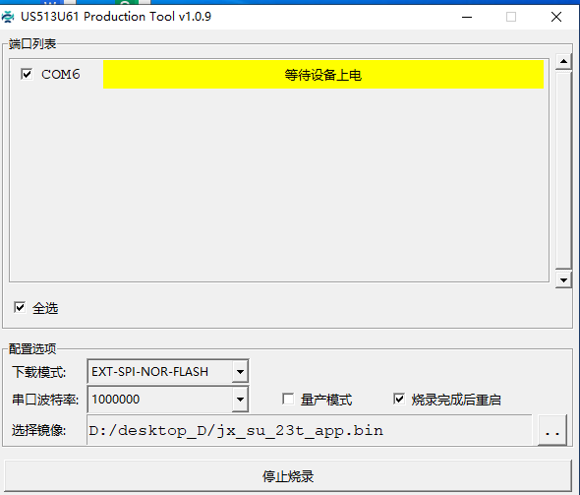Uncheck the COM6 port checkbox
Viewport: 580px width, 495px height.
[27, 74]
